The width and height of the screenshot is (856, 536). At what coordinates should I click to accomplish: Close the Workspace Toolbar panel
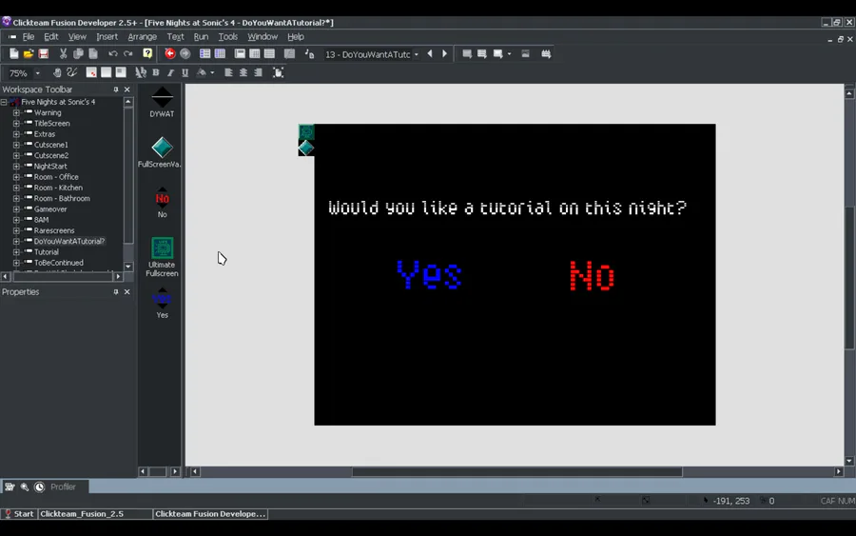pos(127,89)
